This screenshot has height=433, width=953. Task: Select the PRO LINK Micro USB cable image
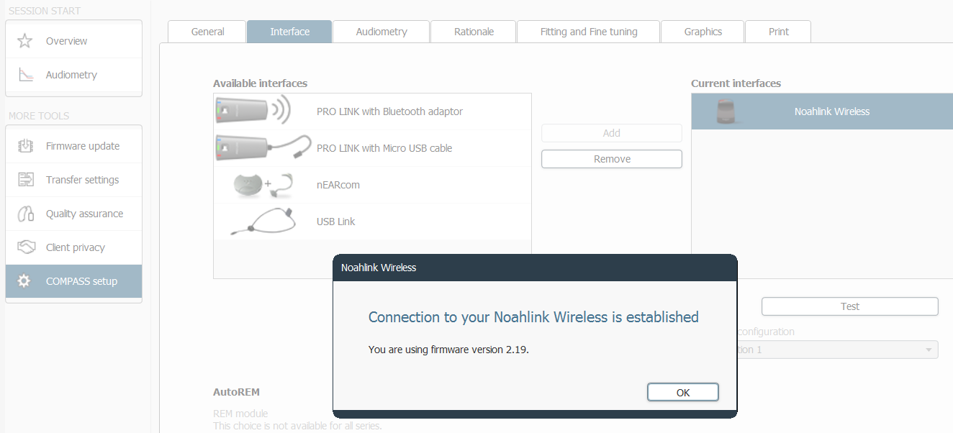263,147
